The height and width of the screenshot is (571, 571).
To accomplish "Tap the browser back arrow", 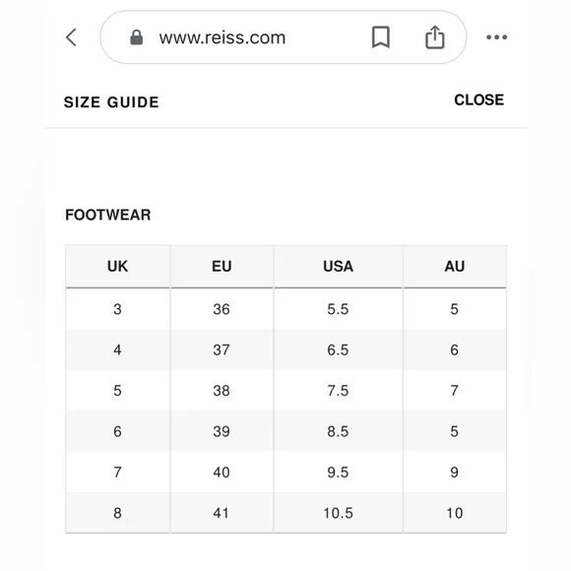I will click(x=71, y=37).
